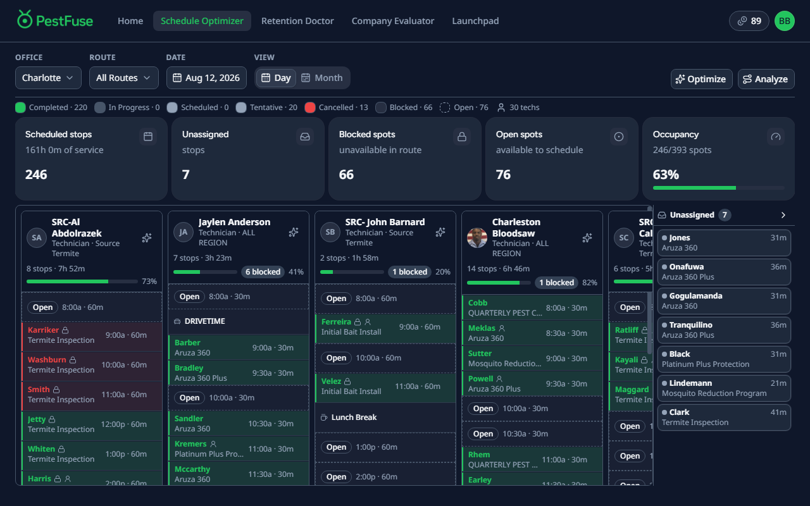Select the 1:00p Open slot for John Barnard
Screen dimensions: 810x506
pyautogui.click(x=385, y=447)
